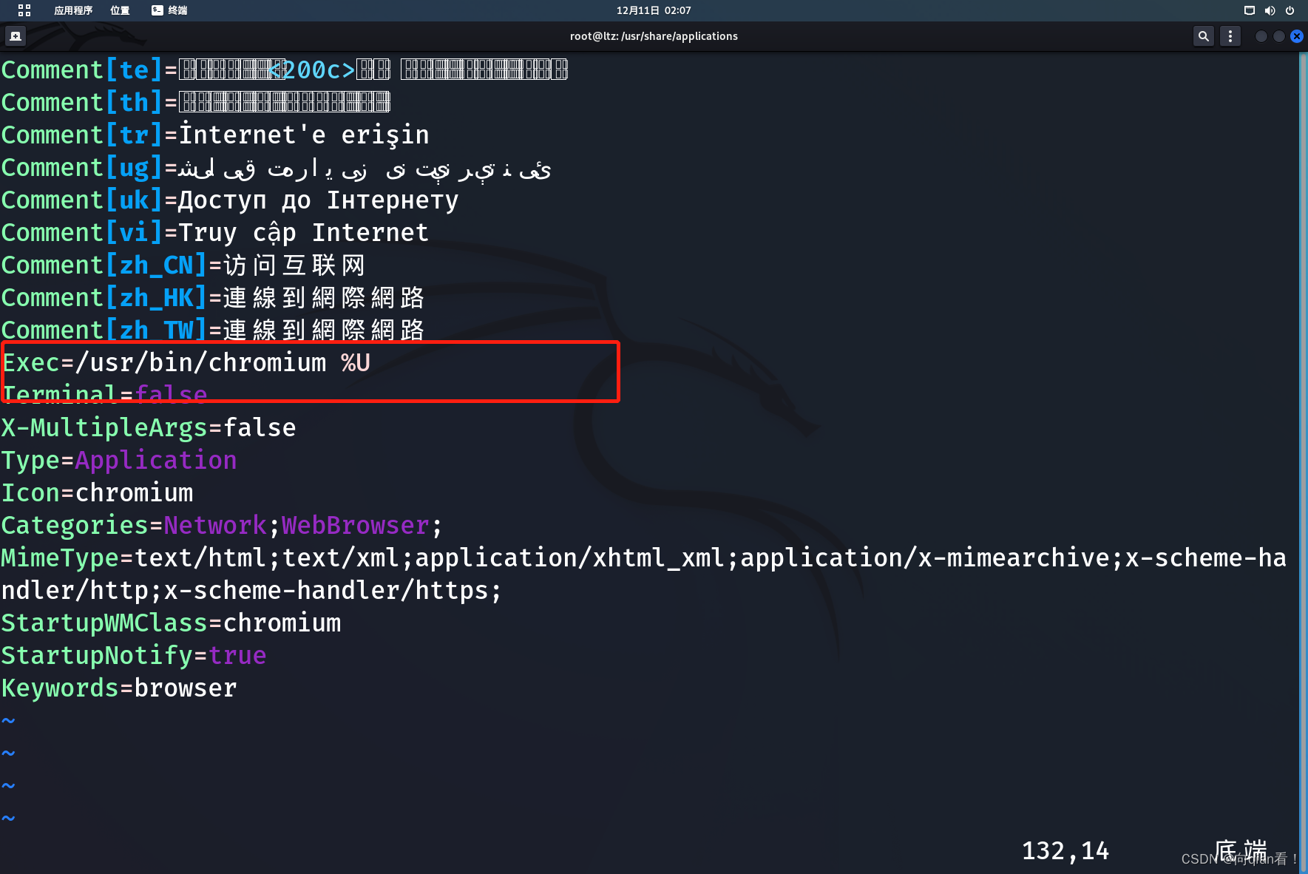Open the terminal three-dot menu
Screen dimensions: 1308x874
click(x=1230, y=35)
